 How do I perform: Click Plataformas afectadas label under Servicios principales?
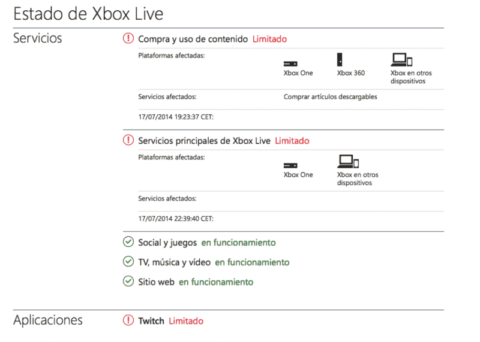pos(172,158)
